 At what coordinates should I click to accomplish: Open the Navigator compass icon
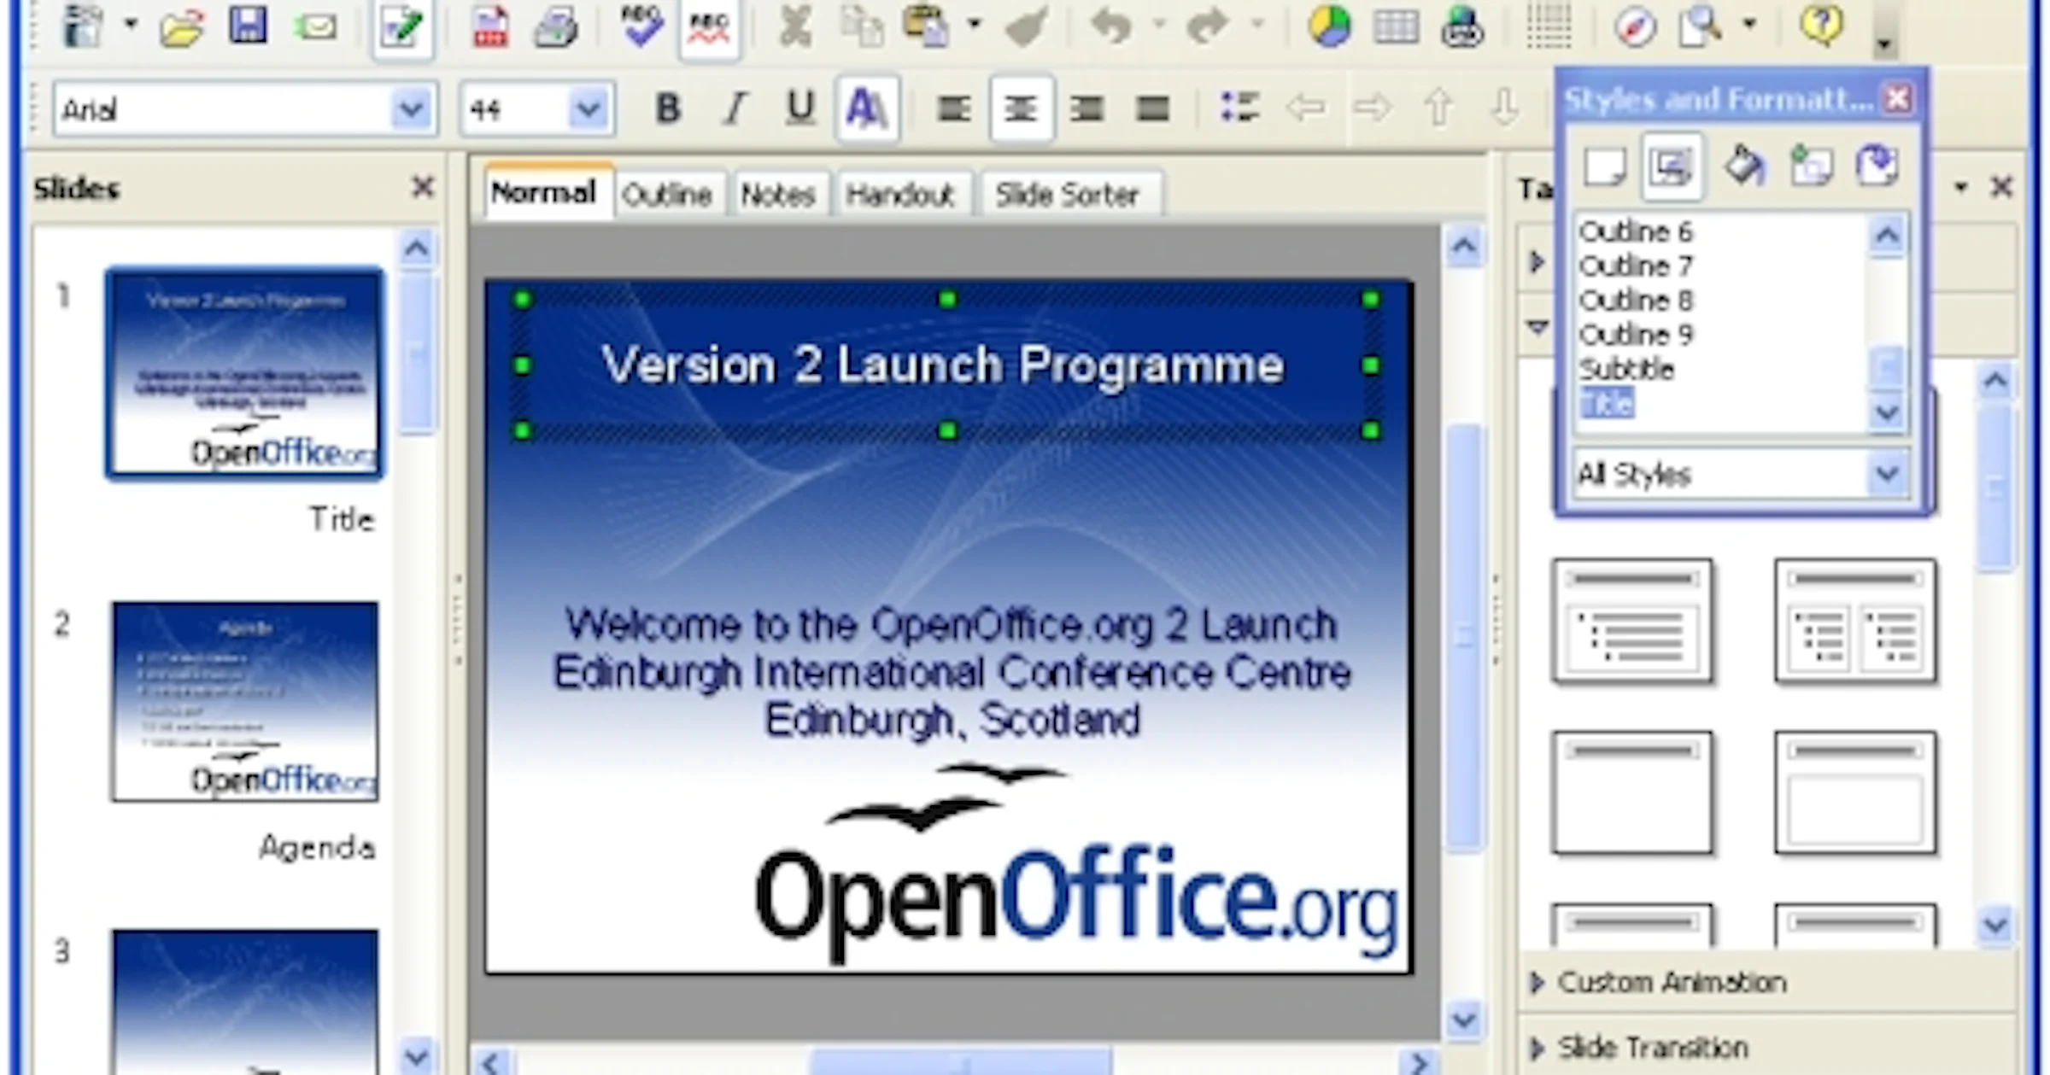(1635, 27)
